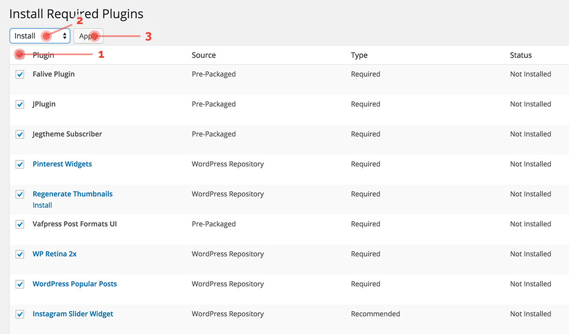Uncheck the JPlugin checkbox
Image resolution: width=569 pixels, height=334 pixels.
coord(20,104)
